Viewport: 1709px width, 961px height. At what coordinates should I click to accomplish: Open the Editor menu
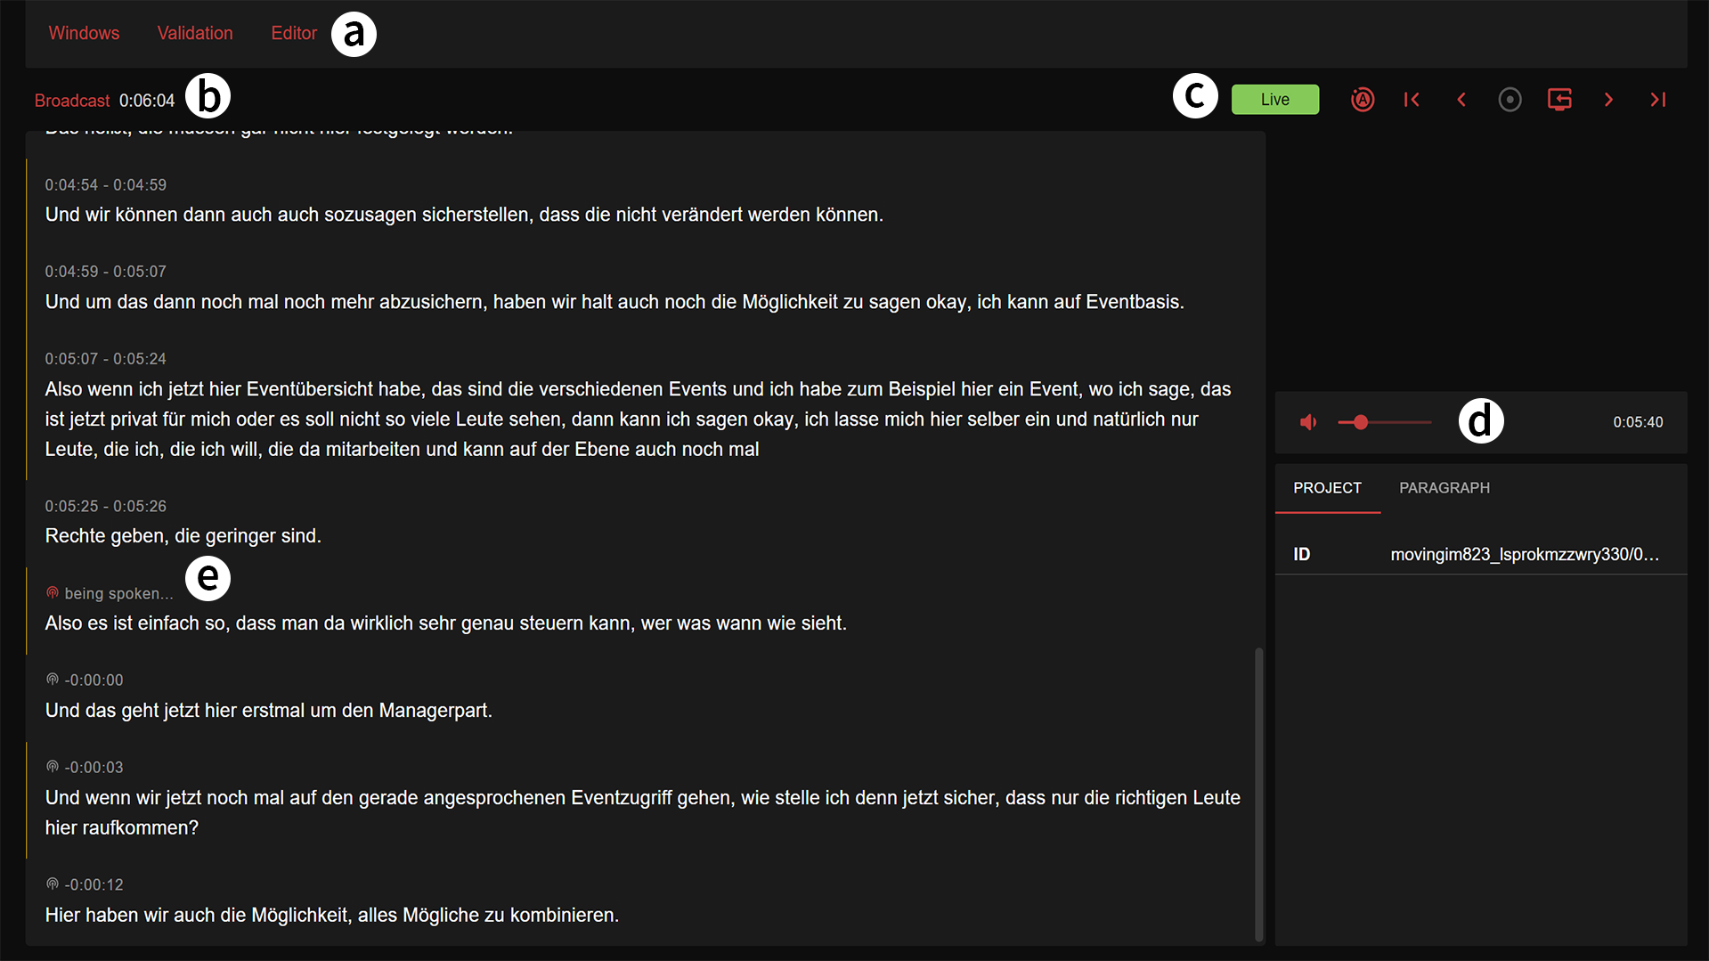coord(294,33)
